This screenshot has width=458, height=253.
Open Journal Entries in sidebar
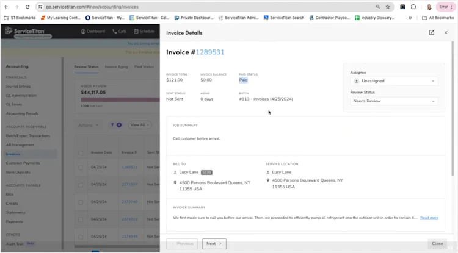18,87
